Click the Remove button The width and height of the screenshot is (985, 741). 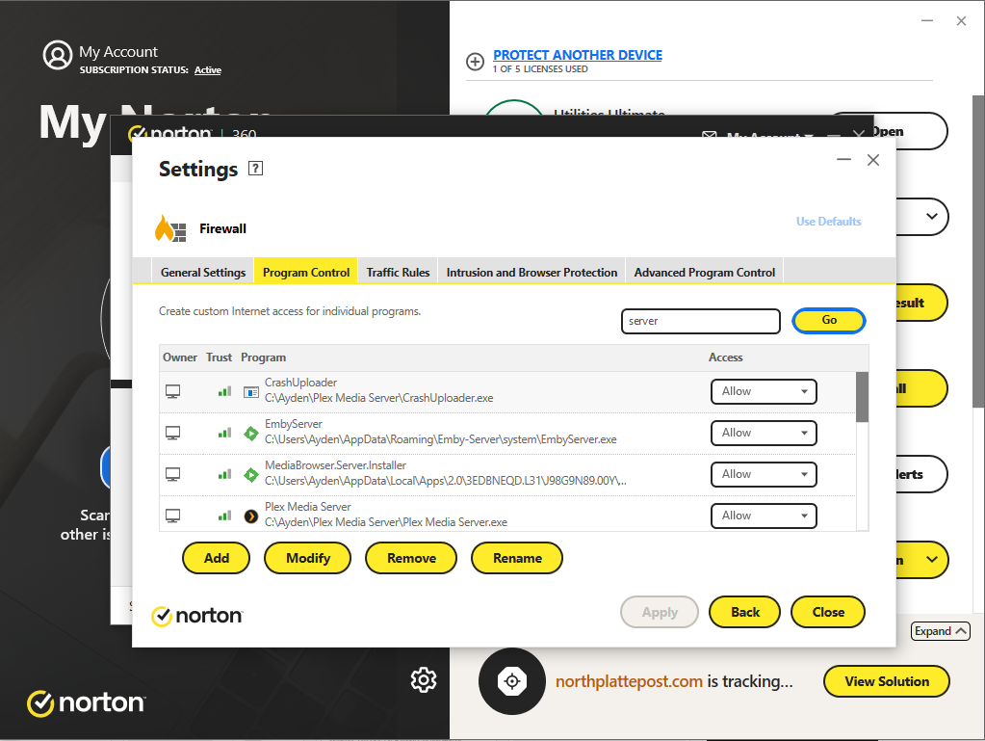[411, 558]
